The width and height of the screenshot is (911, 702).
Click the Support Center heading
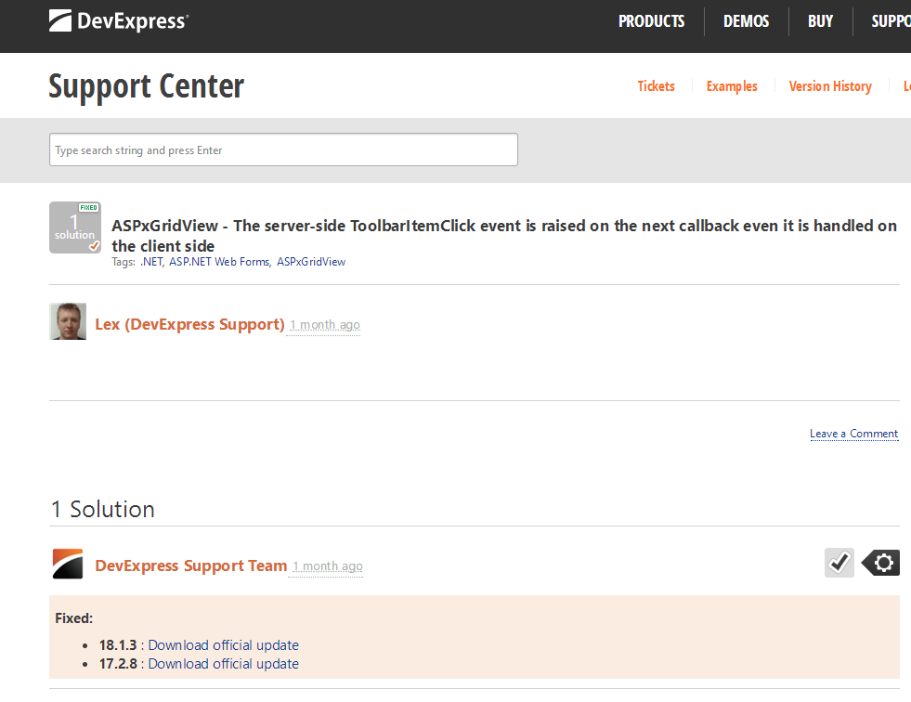tap(147, 86)
